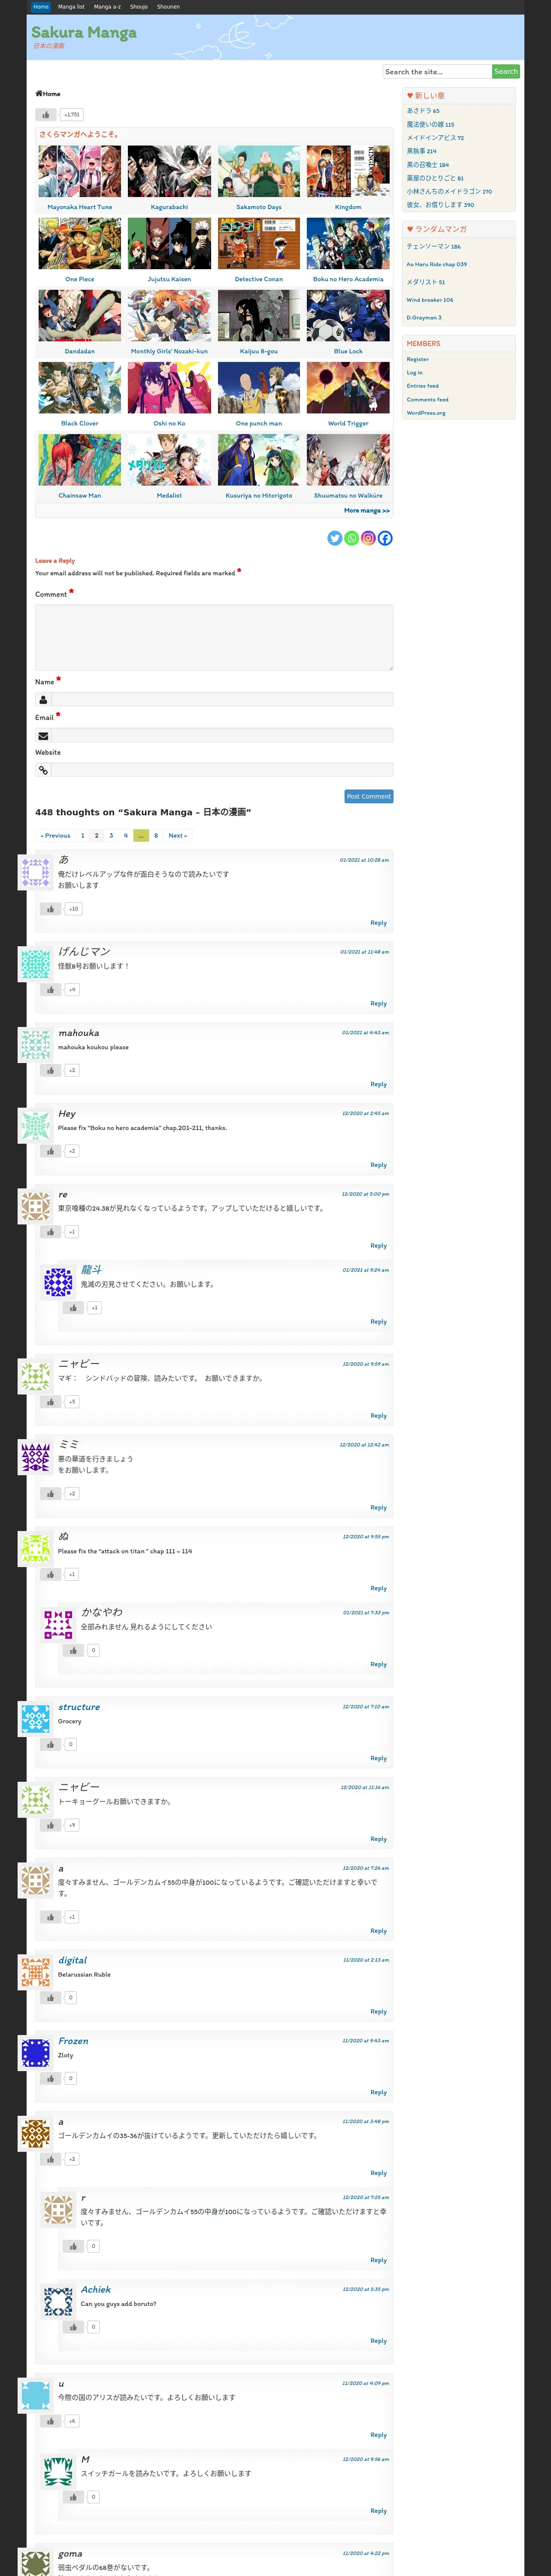Screen dimensions: 551x2576
Task: Click the ぬ commenter green avatar
Action: tap(36, 1549)
